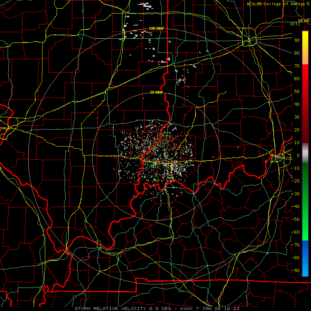Click the "80" positive scale value
311x311 pixels.
(297, 53)
